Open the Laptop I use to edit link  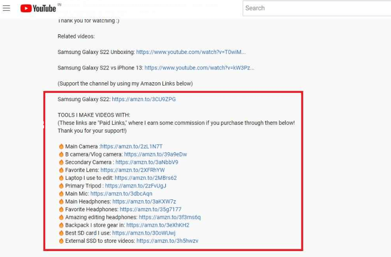click(146, 178)
